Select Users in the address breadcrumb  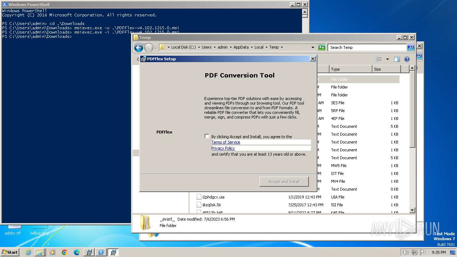coord(206,47)
